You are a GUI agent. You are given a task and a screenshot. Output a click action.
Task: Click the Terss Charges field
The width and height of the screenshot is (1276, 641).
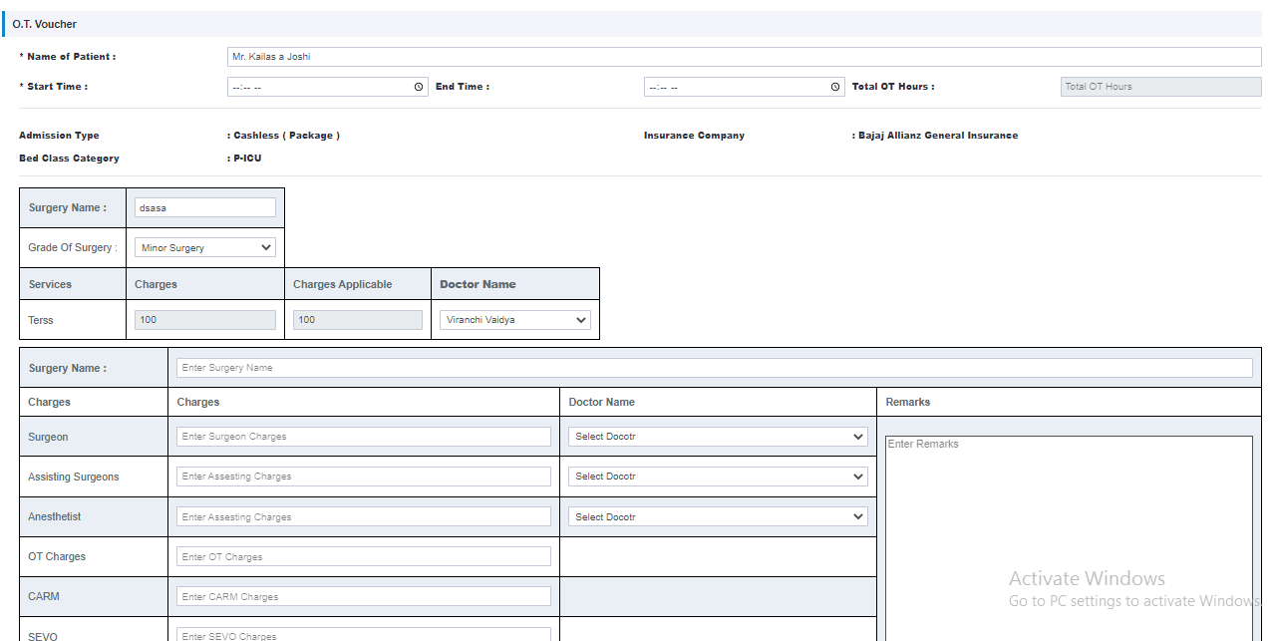tap(205, 320)
